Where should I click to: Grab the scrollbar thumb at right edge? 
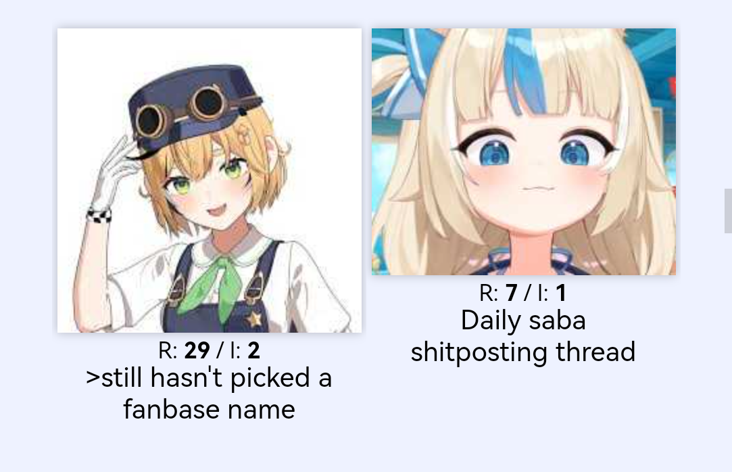click(728, 210)
